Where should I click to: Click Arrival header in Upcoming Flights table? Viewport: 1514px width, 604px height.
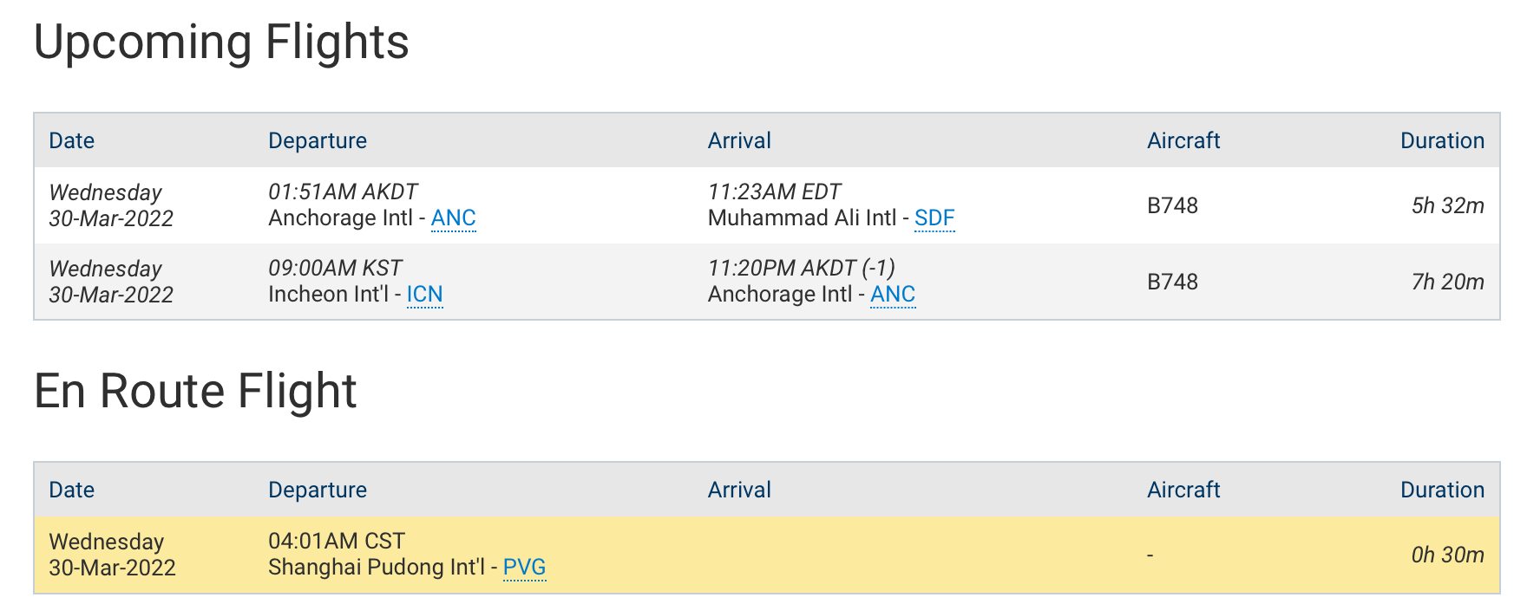click(739, 141)
